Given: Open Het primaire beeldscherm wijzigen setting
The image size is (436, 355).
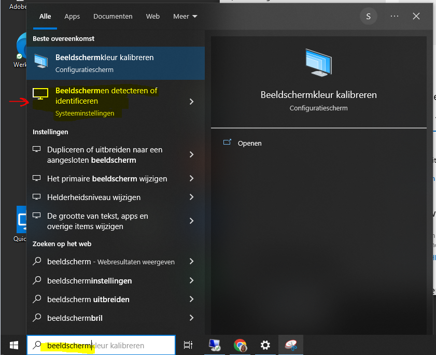Looking at the screenshot, I should click(x=107, y=178).
